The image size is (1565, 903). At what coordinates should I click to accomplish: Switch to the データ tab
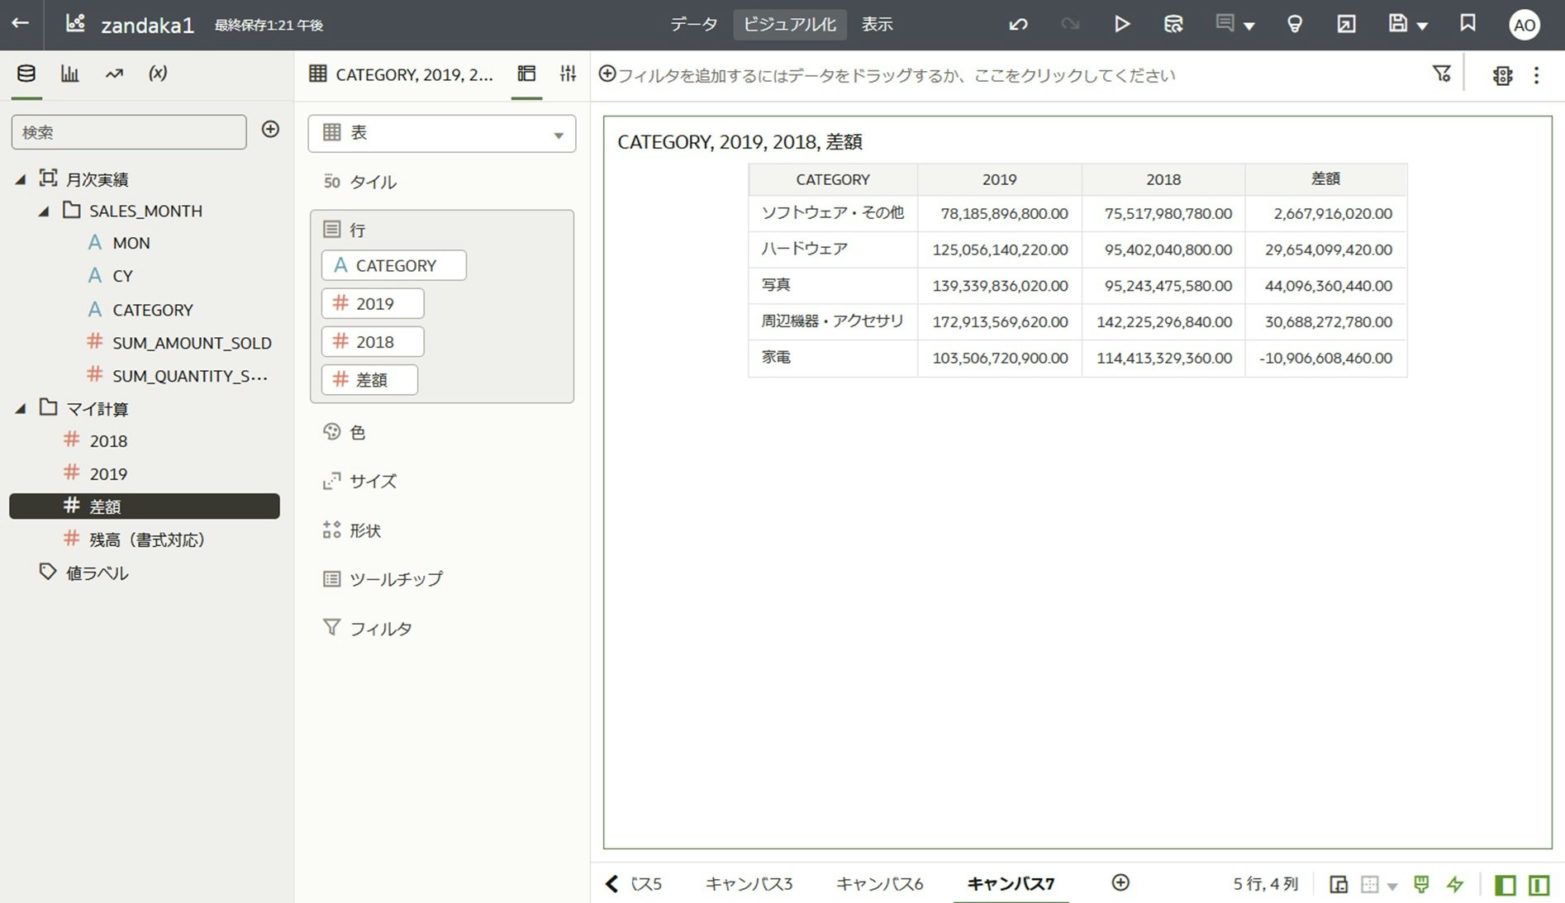(694, 25)
